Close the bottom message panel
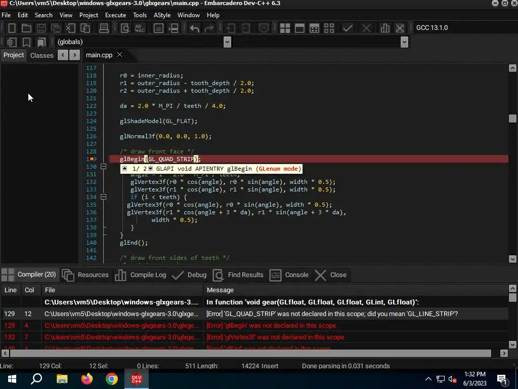 [x=331, y=275]
